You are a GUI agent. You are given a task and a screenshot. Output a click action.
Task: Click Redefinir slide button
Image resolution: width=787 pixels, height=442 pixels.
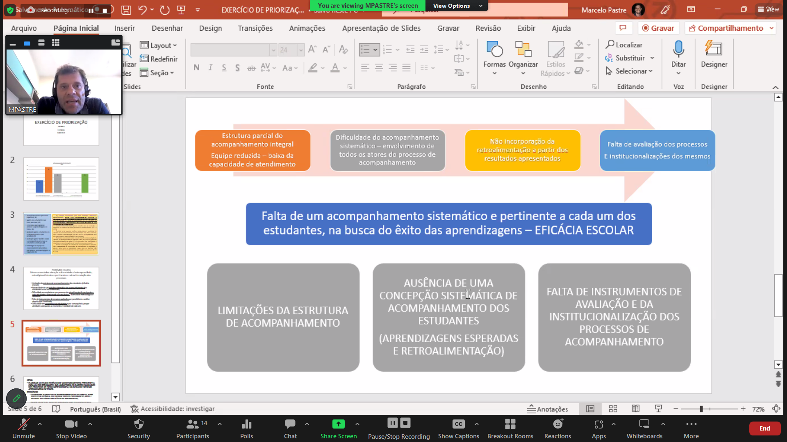point(159,59)
